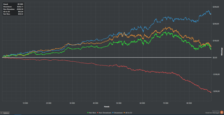Click the $0,00 axis label

pos(215,57)
